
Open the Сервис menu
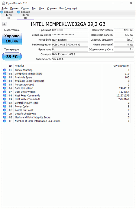pyautogui.click(x=25, y=8)
